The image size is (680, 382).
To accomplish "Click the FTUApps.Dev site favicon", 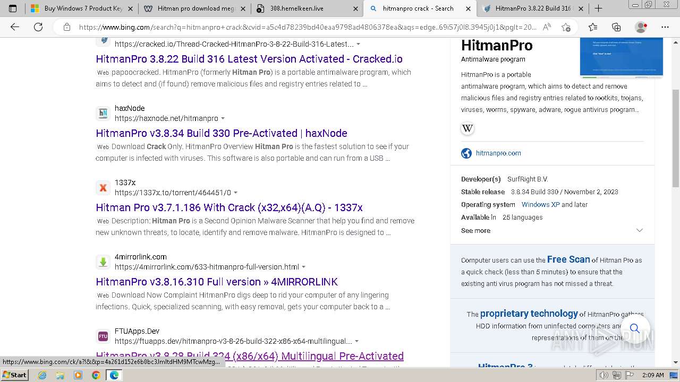I will tap(103, 336).
